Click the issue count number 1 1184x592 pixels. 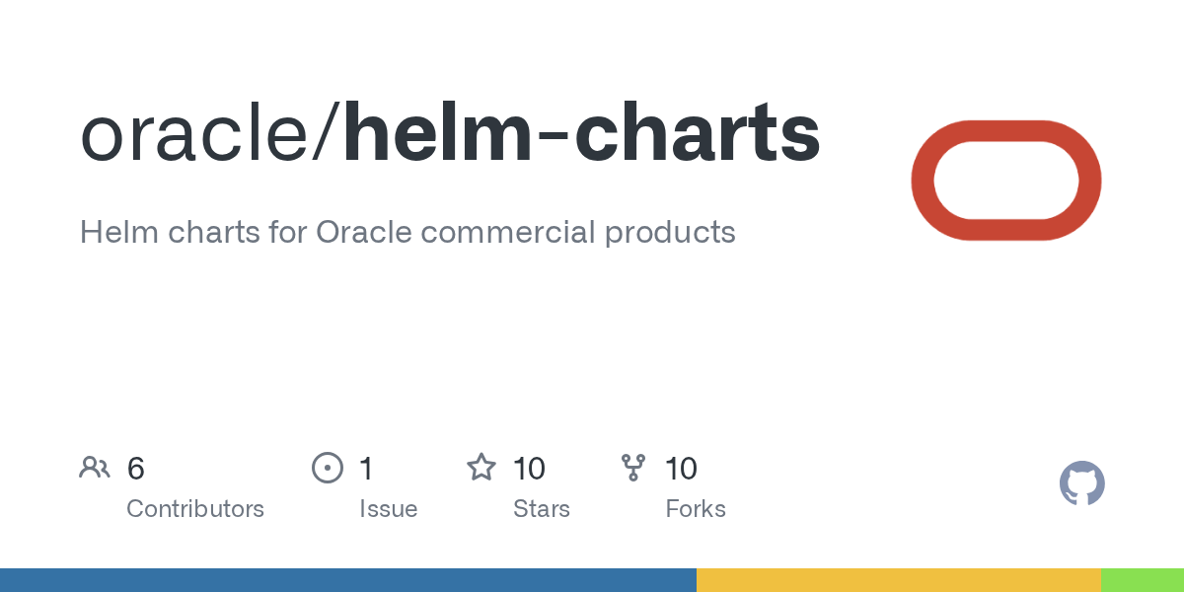pos(366,469)
